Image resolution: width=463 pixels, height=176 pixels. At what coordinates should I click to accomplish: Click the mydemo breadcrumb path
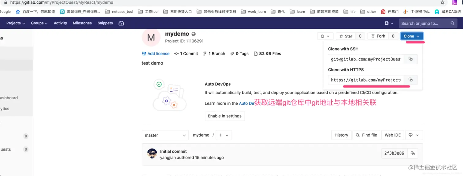pos(201,135)
